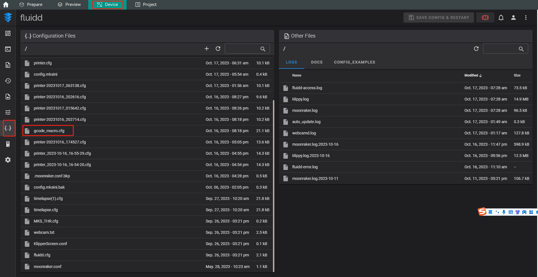Screen dimensions: 538x277
Task: Open printer.cfg file
Action: click(x=147, y=63)
